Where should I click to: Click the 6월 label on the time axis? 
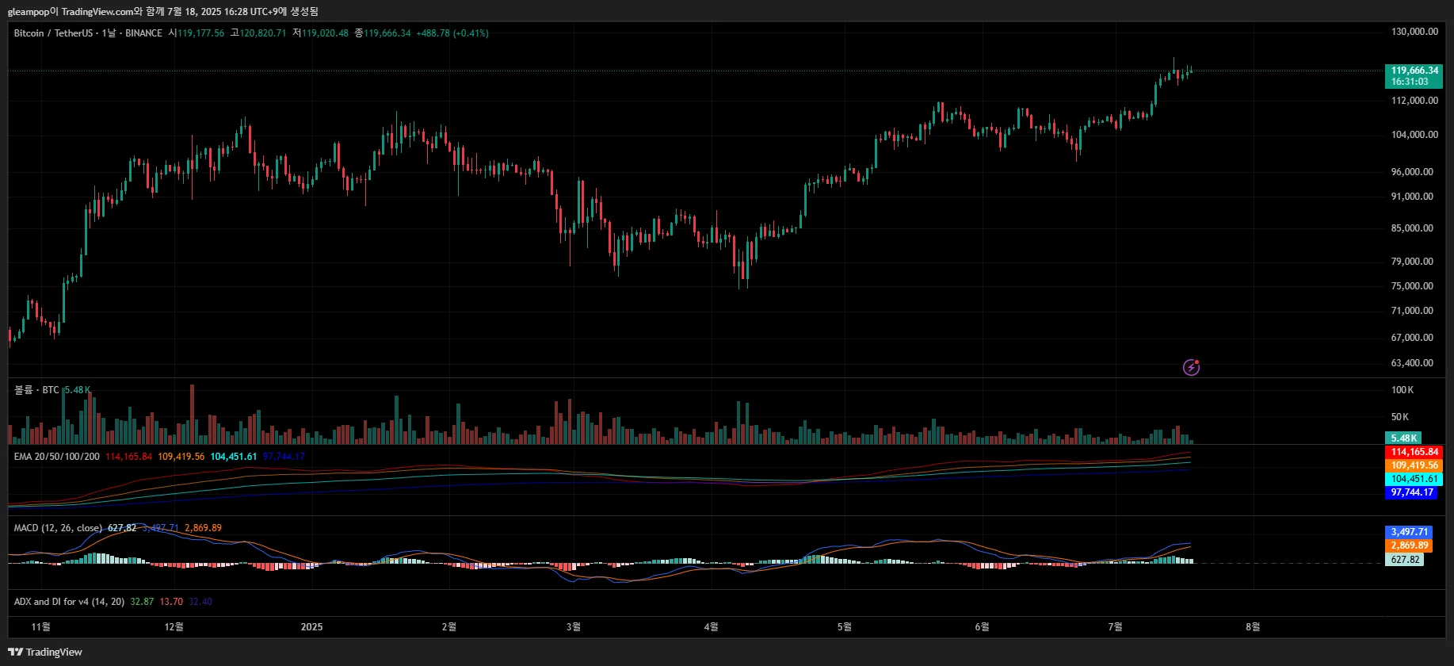[982, 627]
